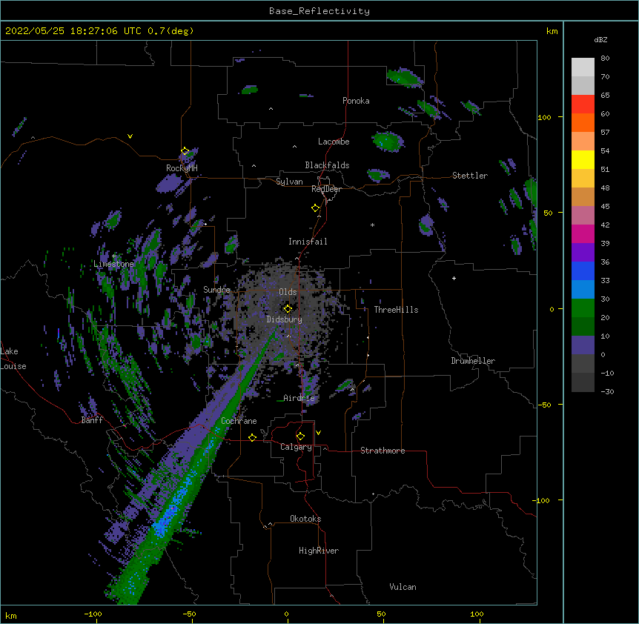Screen dimensions: 639x624
Task: Select the Vulcan label
Action: pos(403,587)
